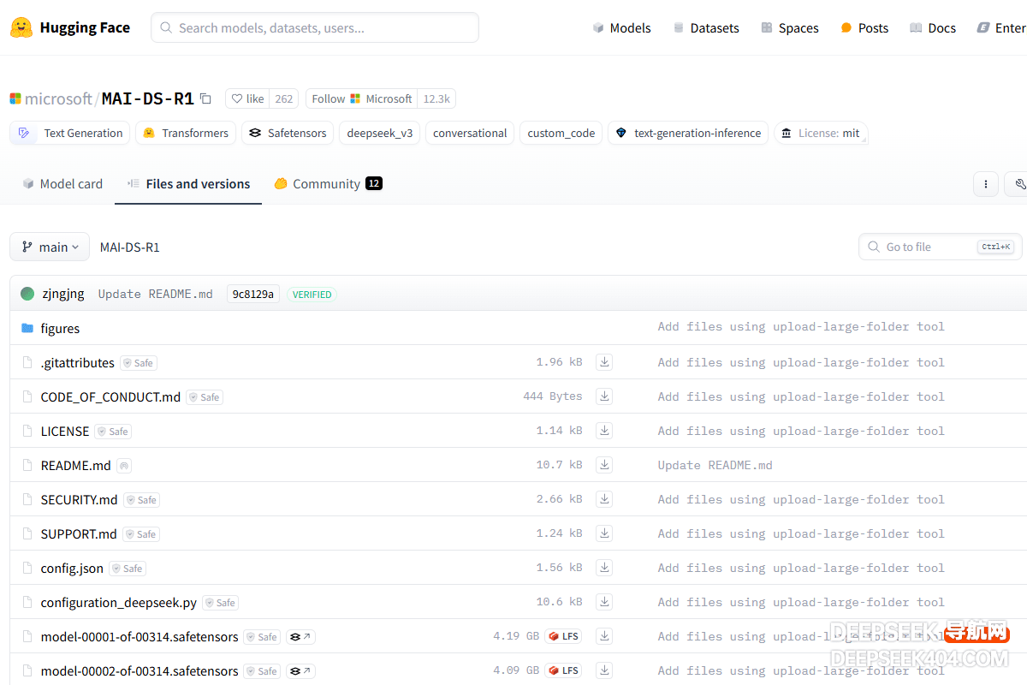
Task: Download model-00001-of-00314.safetensors
Action: coord(604,636)
